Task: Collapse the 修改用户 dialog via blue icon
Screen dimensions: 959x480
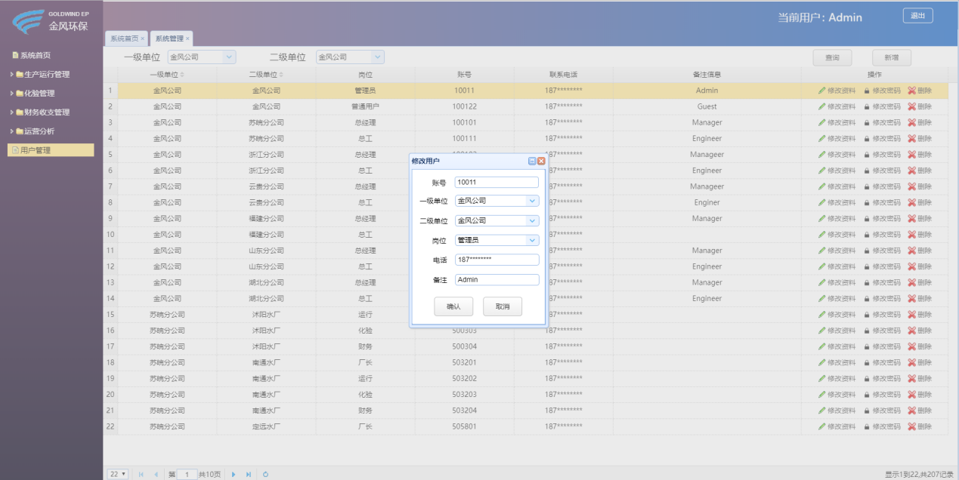Action: tap(532, 161)
